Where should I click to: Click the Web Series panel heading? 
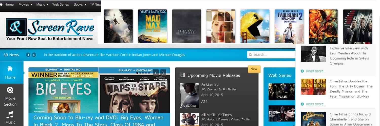point(280,75)
